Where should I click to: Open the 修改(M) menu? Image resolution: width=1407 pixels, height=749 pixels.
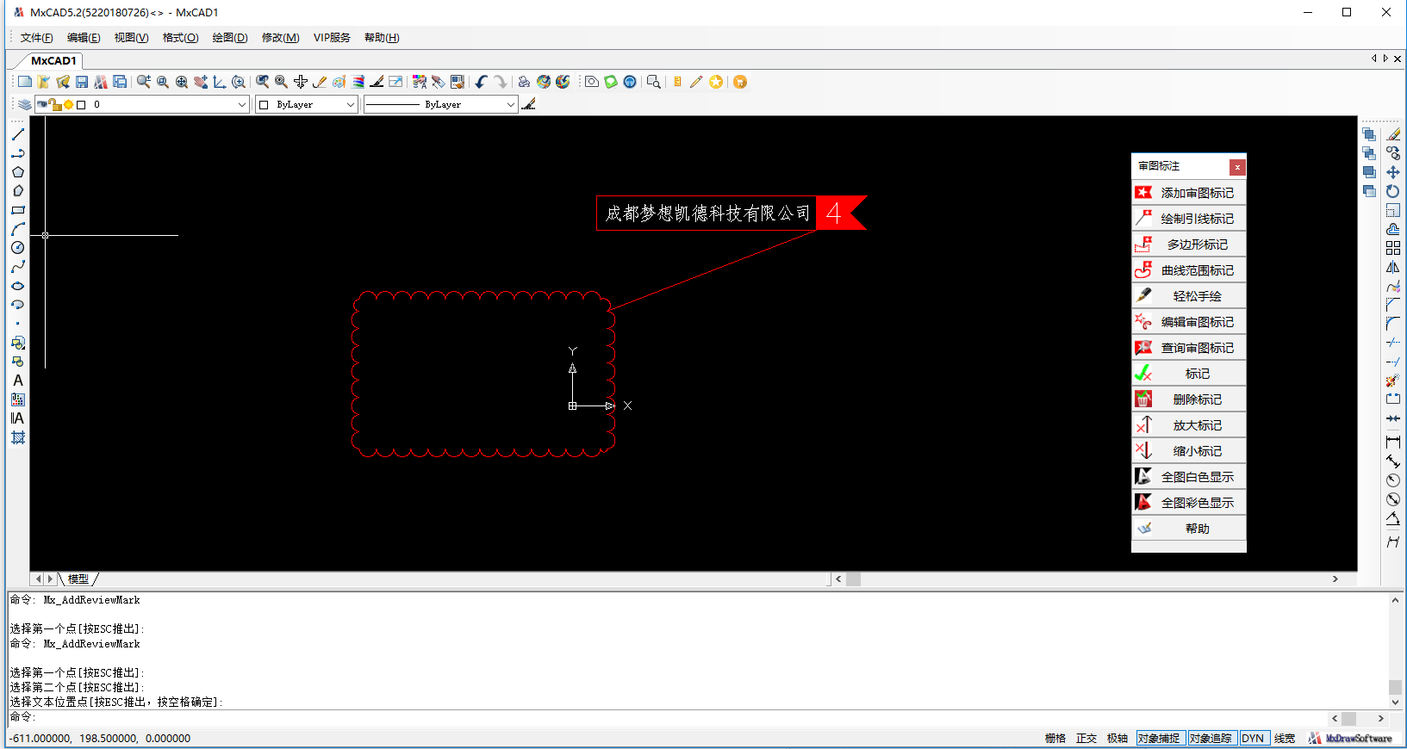281,38
